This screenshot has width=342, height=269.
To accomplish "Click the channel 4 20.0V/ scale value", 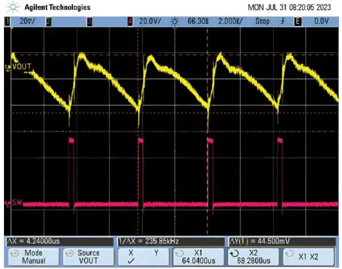I will (x=150, y=21).
